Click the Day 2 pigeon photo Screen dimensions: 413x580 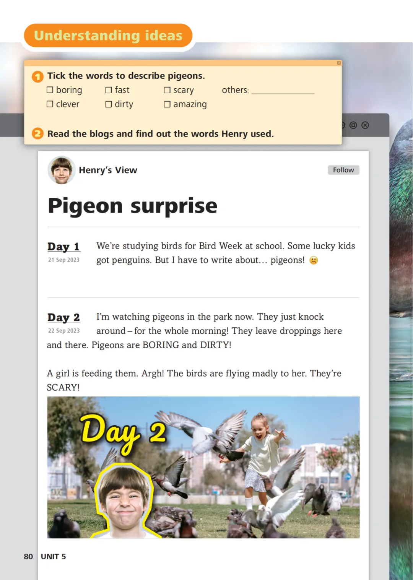tap(203, 467)
